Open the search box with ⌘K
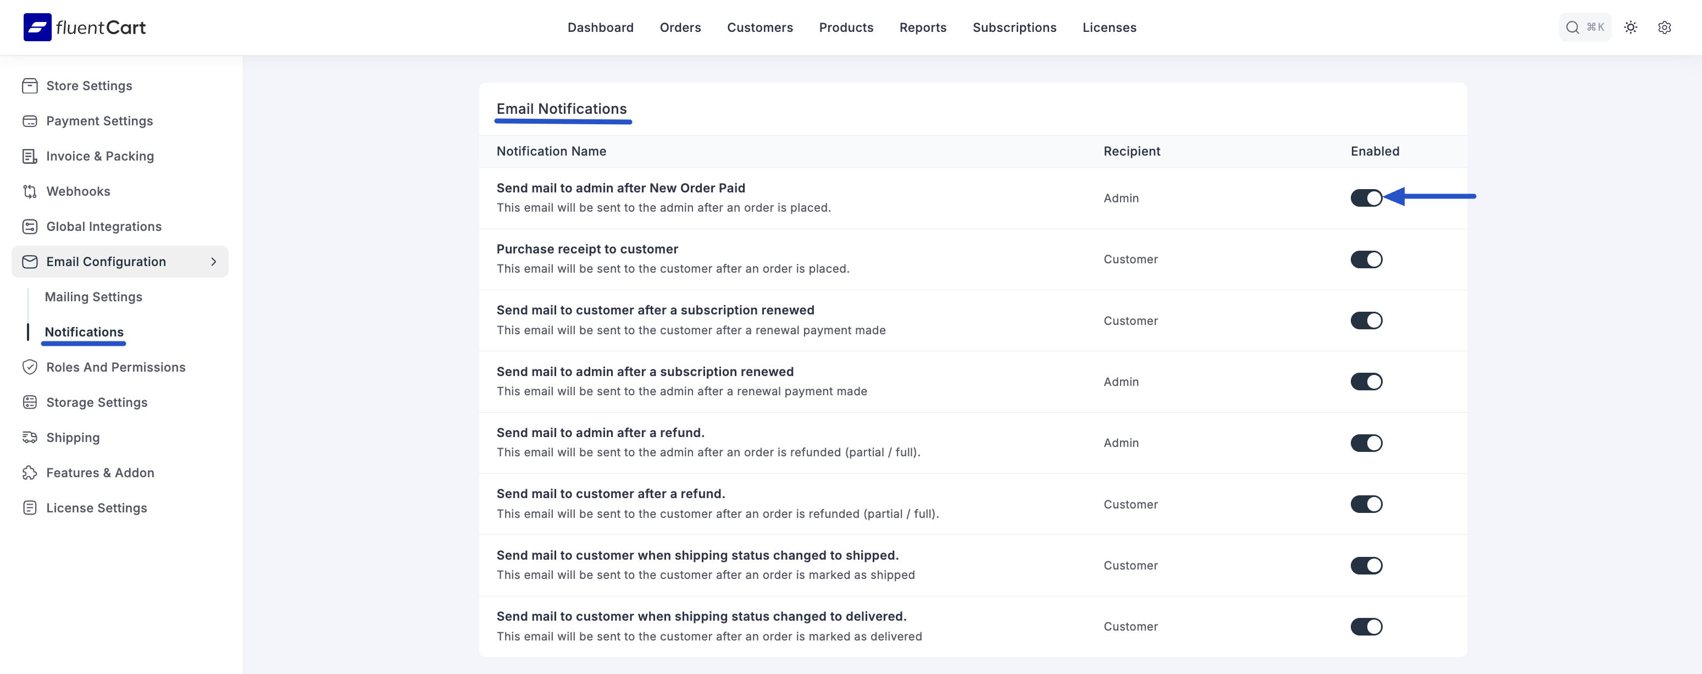The width and height of the screenshot is (1702, 674). 1584,27
